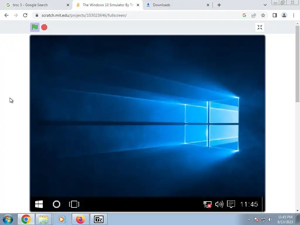
Task: Select The Windows 10 Simulator tab
Action: [x=108, y=5]
